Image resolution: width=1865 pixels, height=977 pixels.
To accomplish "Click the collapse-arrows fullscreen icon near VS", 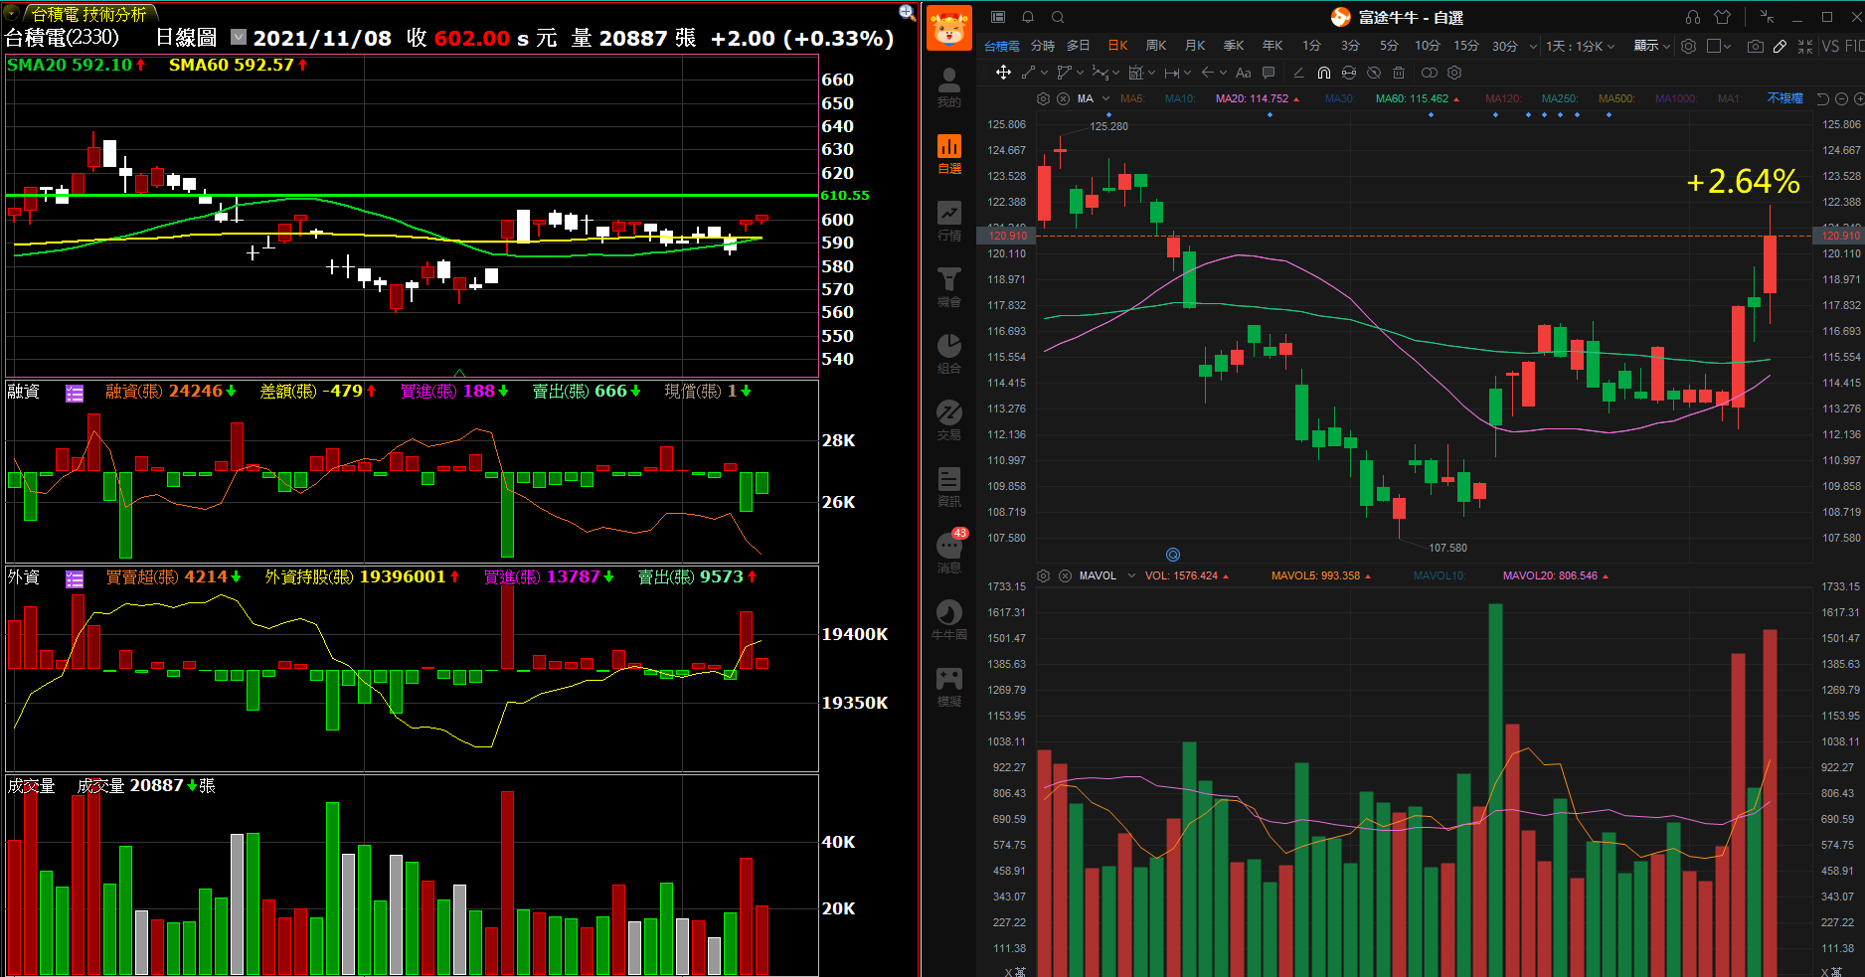I will (1805, 47).
